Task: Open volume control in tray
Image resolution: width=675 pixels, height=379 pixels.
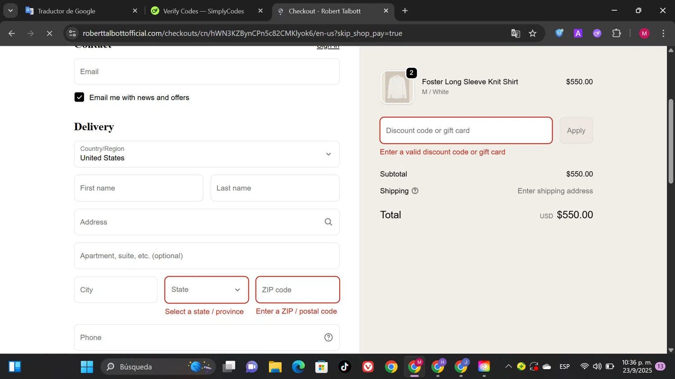Action: [x=597, y=366]
